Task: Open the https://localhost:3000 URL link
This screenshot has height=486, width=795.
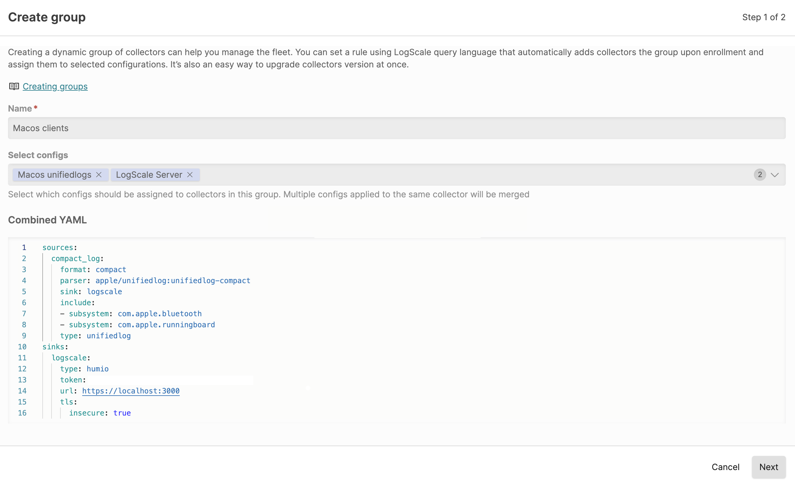Action: tap(131, 391)
